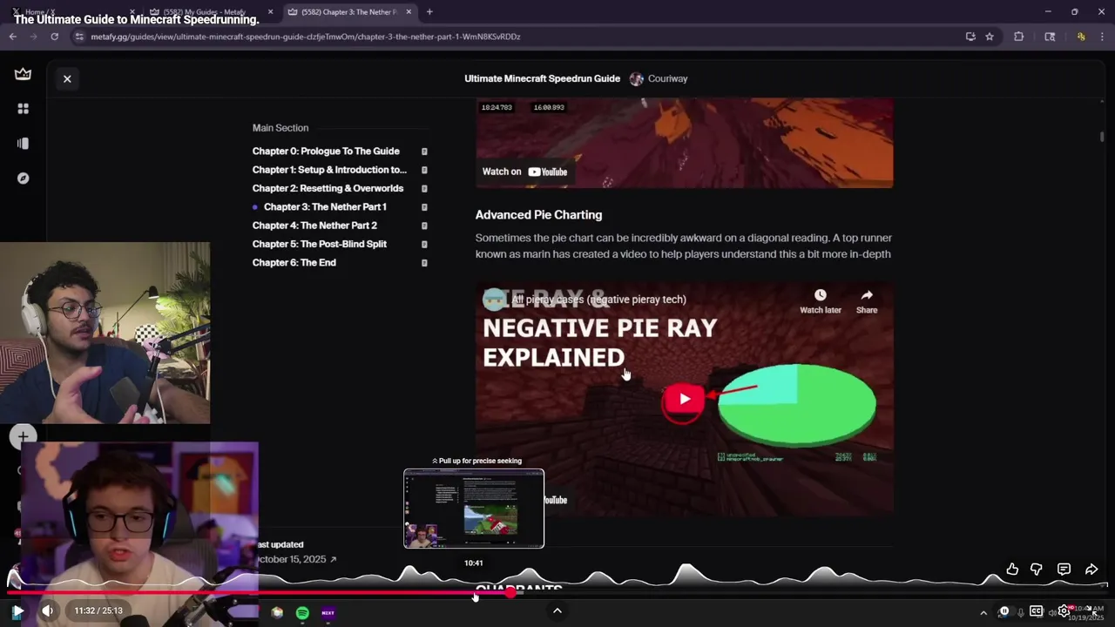Click the install app icon in the address bar

tap(970, 37)
